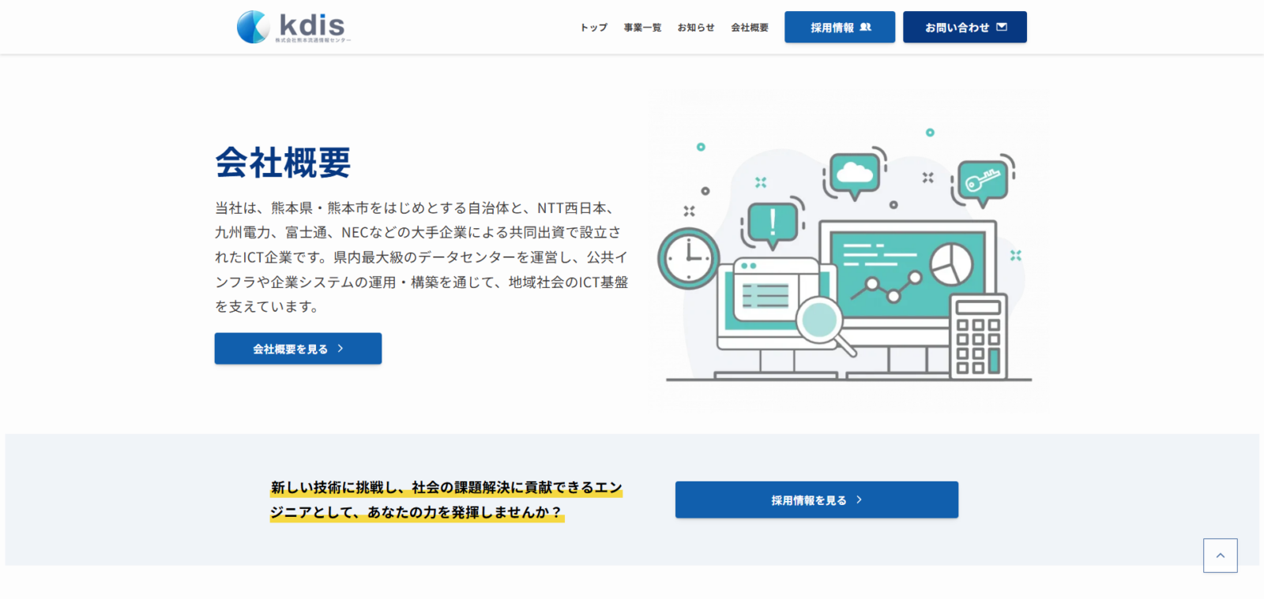Click the kdis logo in the header

(294, 27)
